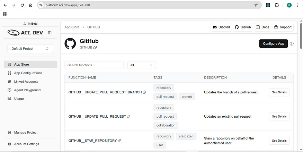This screenshot has width=303, height=152.
Task: Open the browser home page
Action: [x=31, y=5]
